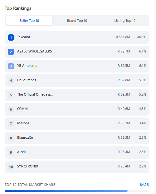The height and width of the screenshot is (194, 156).
Task: Click the R 72.7M revenue value
Action: pos(124,51)
